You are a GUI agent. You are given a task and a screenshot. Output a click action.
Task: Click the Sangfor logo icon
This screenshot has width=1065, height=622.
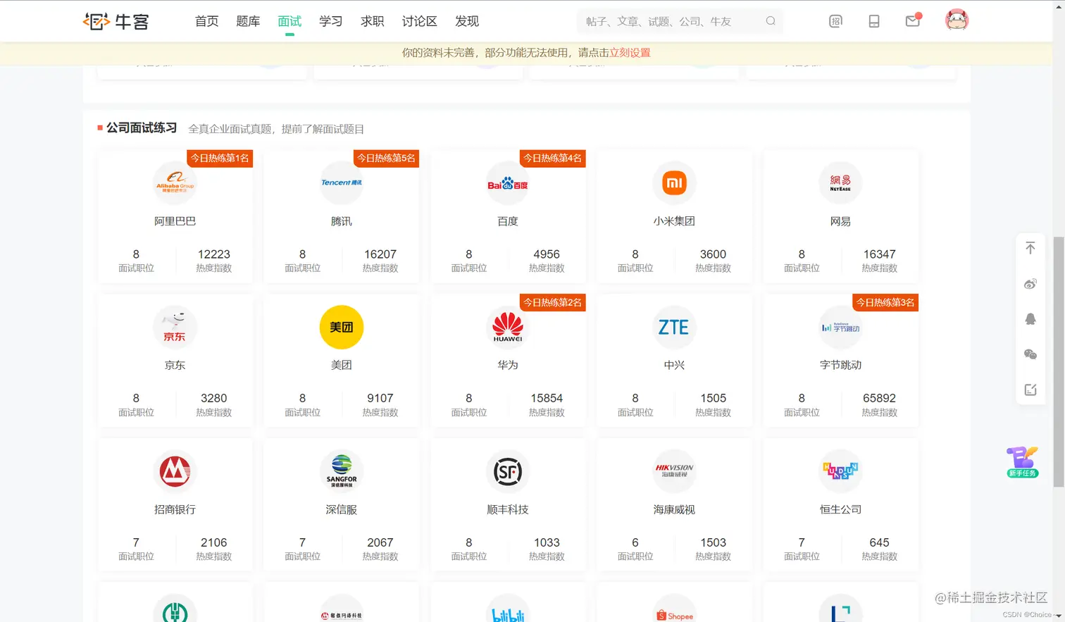[342, 471]
